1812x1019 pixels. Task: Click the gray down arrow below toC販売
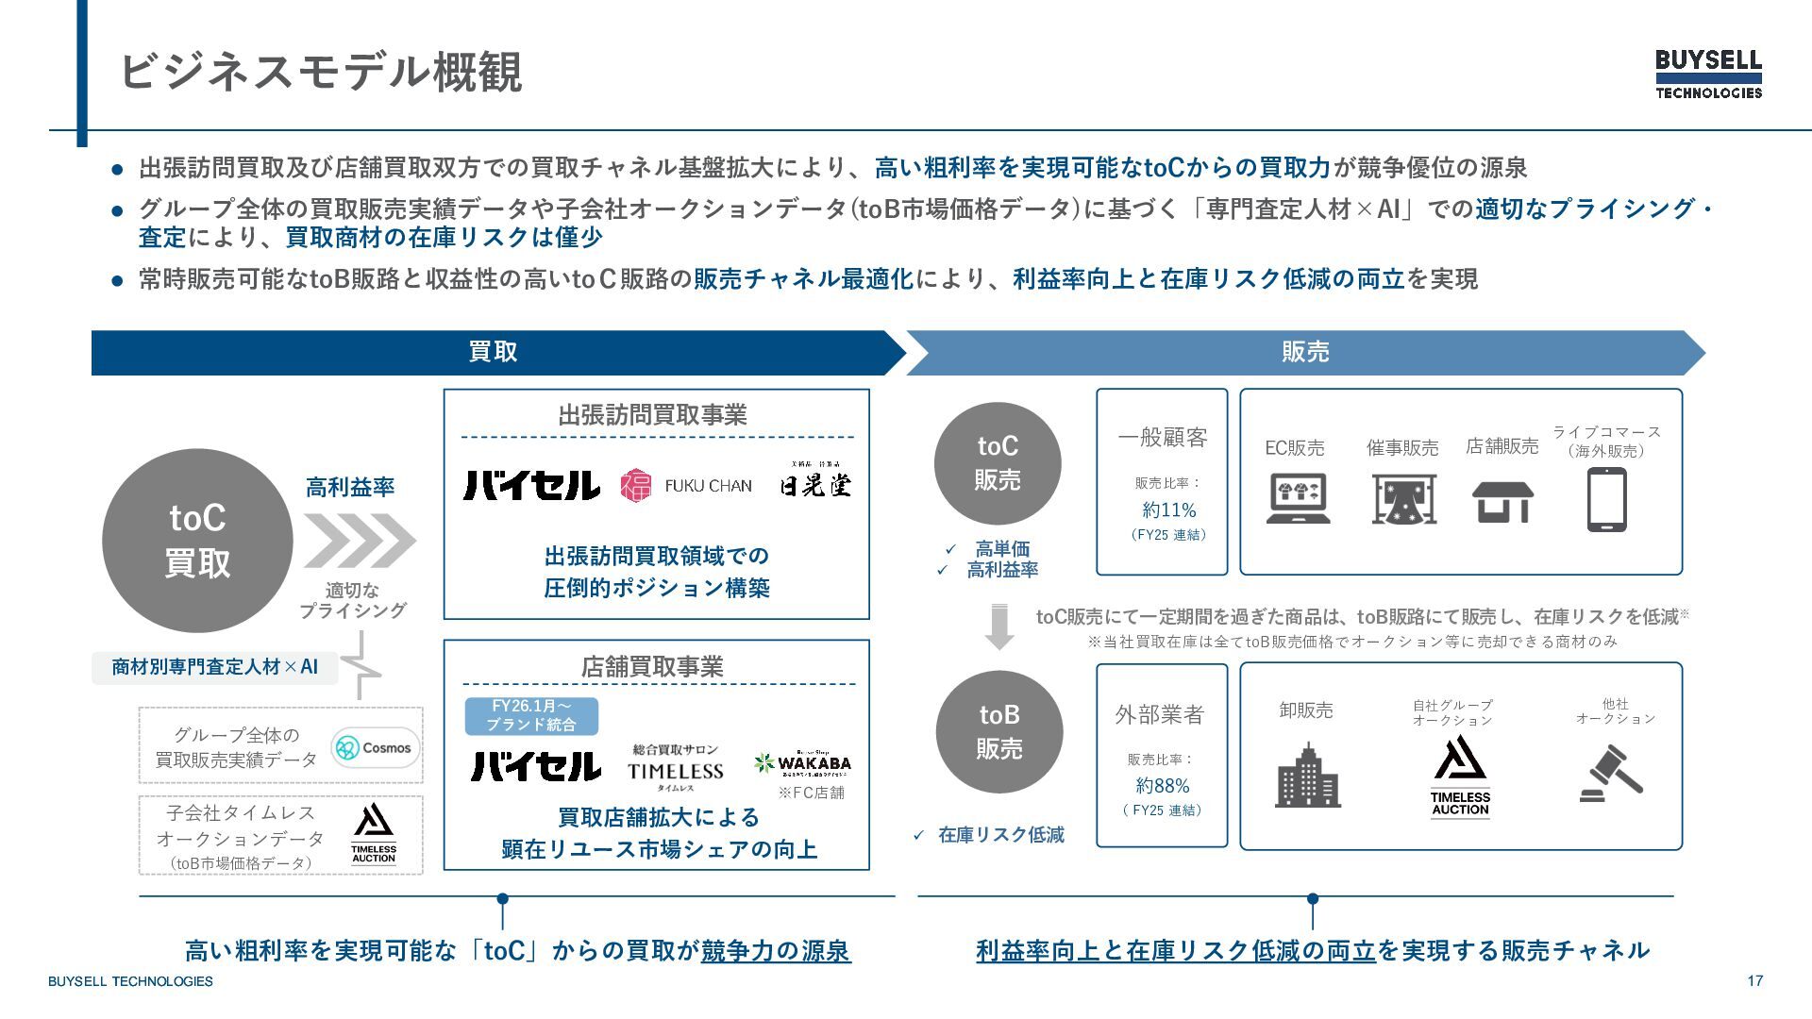point(999,628)
